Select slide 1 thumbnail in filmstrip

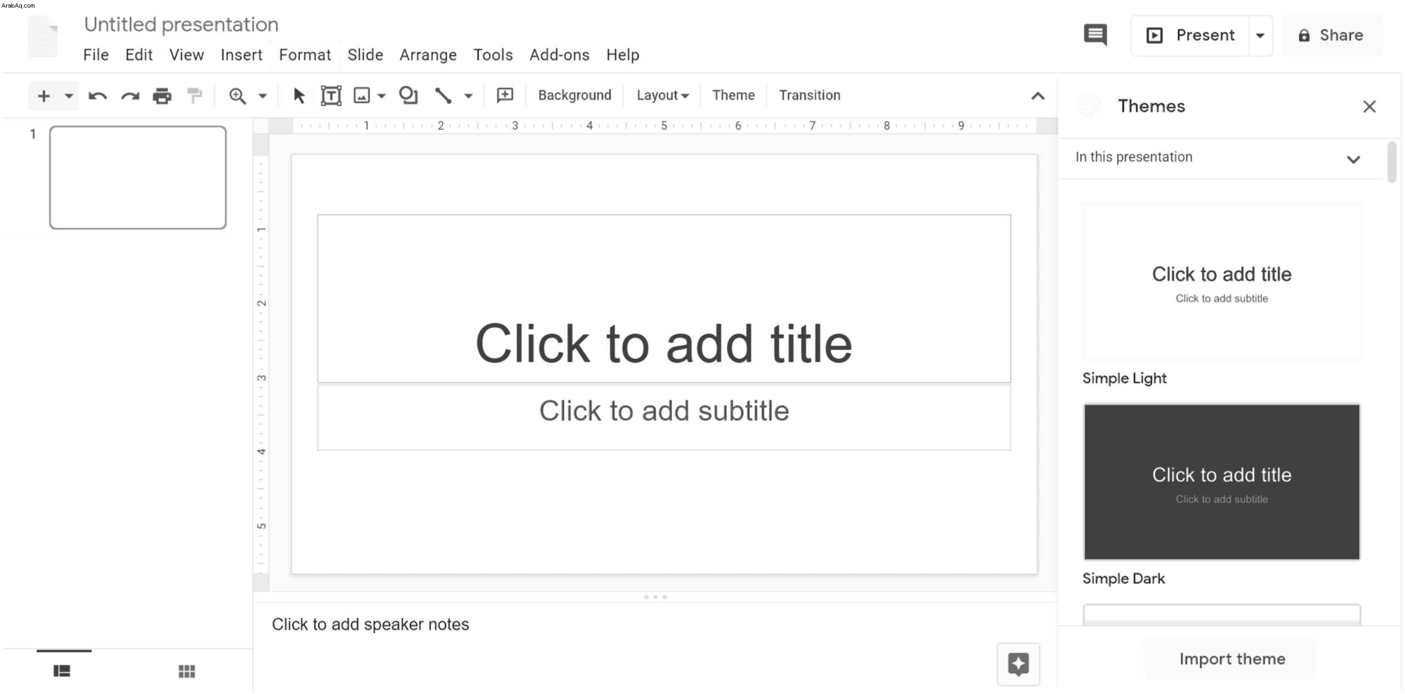(138, 177)
